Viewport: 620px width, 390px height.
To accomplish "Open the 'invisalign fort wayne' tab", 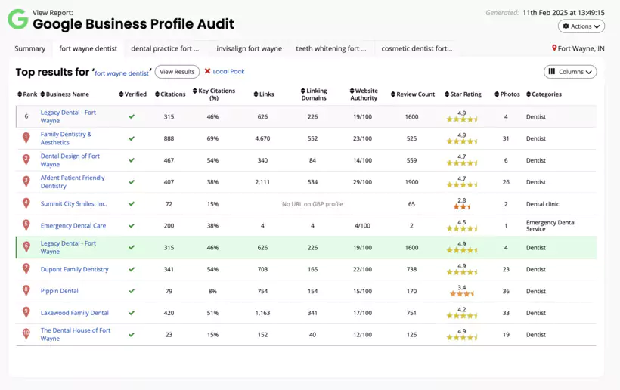I will click(249, 48).
